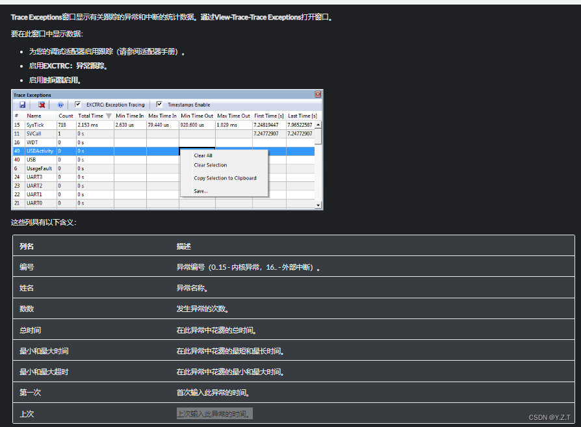Choose Clear Selection in the context menu
This screenshot has height=427, width=581.
pos(211,165)
